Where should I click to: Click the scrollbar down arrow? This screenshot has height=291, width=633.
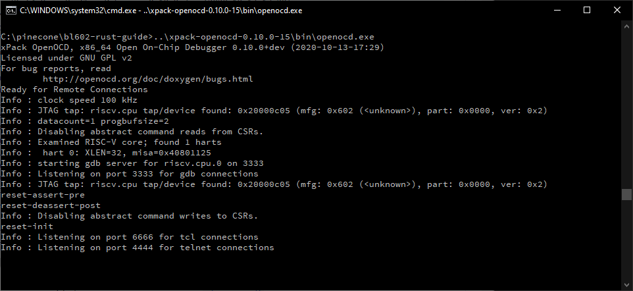click(x=627, y=285)
